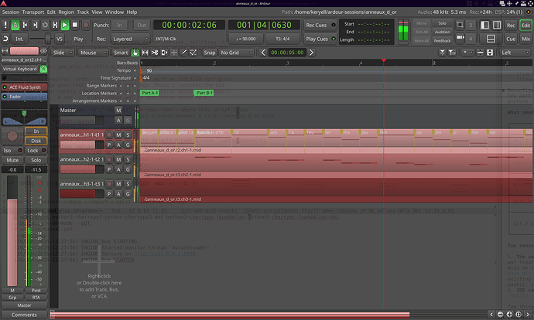This screenshot has height=320, width=534.
Task: Switch to the Mix window button
Action: (x=525, y=39)
